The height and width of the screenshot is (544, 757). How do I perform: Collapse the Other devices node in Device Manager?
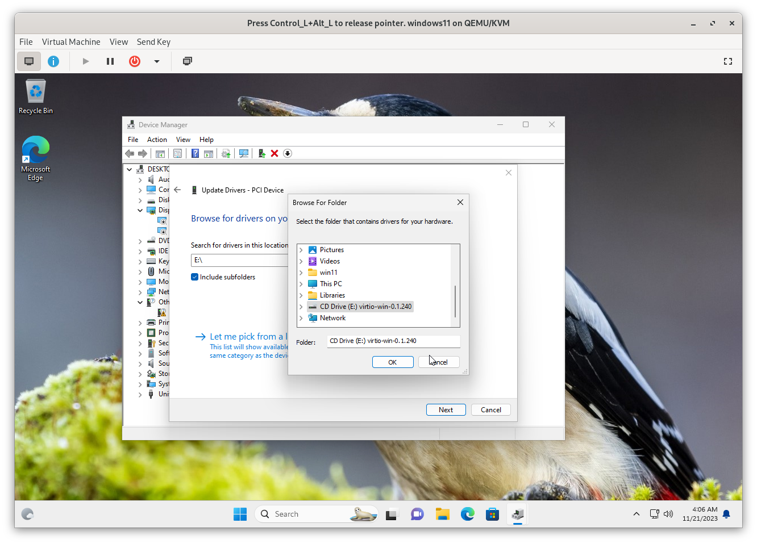tap(140, 302)
